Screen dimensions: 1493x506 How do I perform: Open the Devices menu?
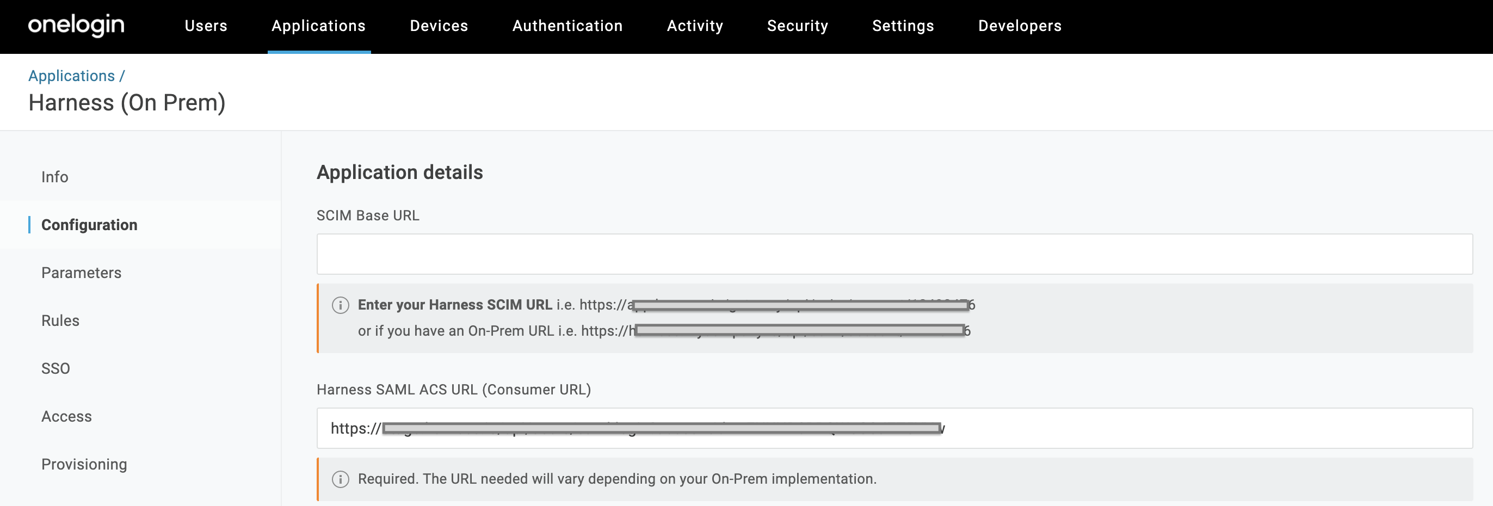(439, 26)
